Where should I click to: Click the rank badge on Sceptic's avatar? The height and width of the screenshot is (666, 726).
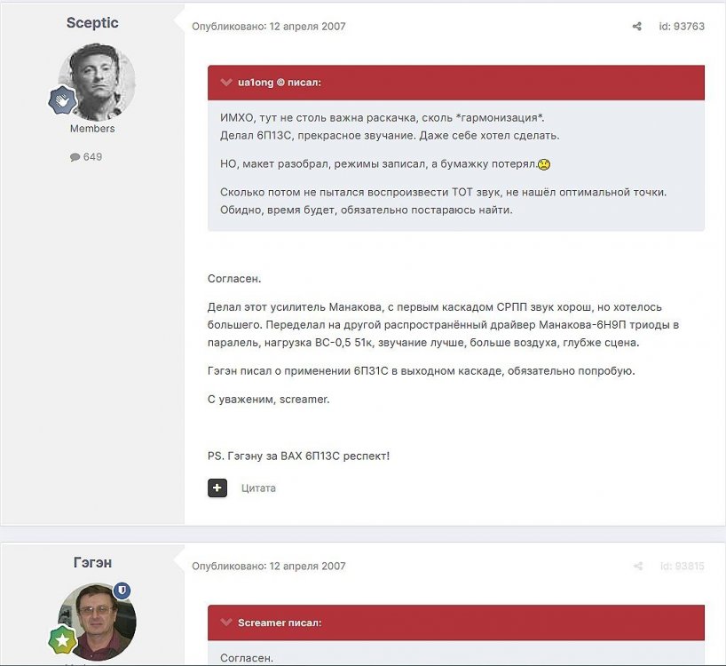(x=60, y=100)
